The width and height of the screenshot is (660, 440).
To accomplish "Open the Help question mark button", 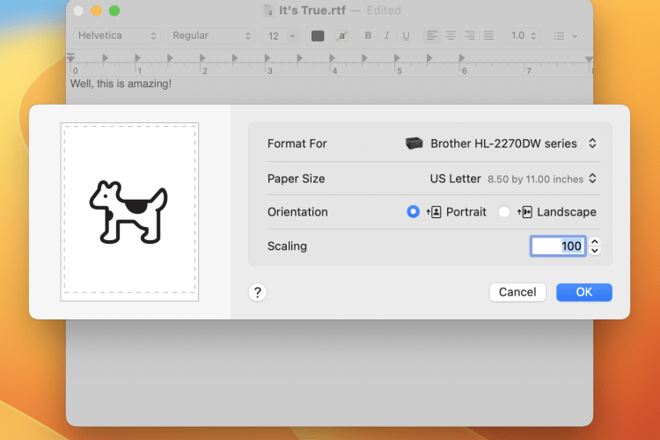I will [x=258, y=293].
